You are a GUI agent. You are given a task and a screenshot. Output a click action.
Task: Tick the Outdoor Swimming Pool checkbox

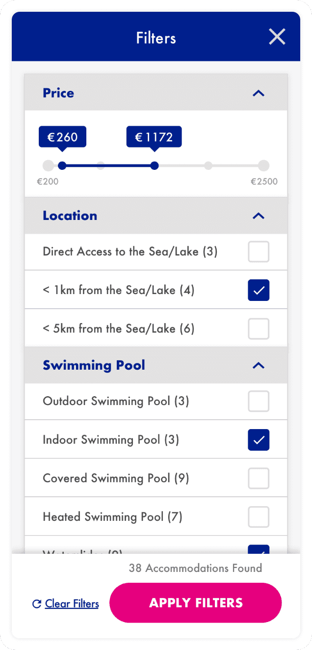(x=259, y=401)
